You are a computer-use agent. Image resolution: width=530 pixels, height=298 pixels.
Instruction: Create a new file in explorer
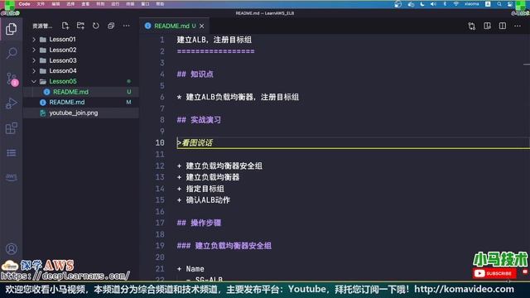65,26
